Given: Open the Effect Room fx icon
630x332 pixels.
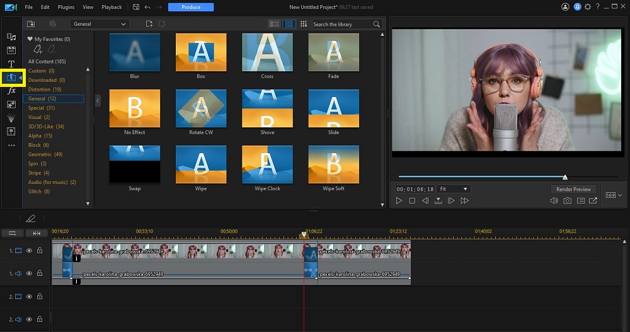Looking at the screenshot, I should [x=11, y=91].
